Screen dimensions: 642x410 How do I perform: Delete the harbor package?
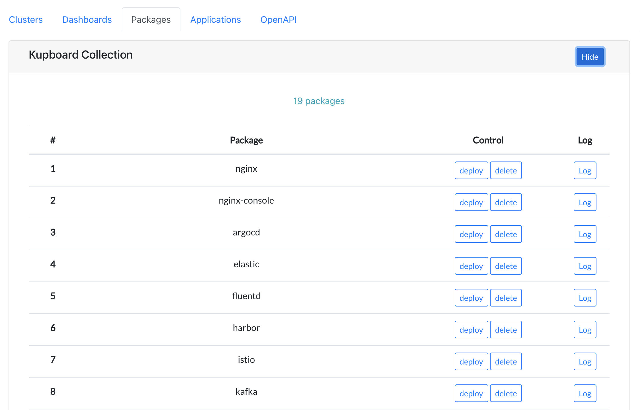click(x=506, y=330)
